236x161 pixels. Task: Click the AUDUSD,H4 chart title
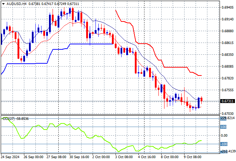pyautogui.click(x=14, y=3)
